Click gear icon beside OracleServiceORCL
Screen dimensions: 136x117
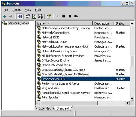point(39,79)
